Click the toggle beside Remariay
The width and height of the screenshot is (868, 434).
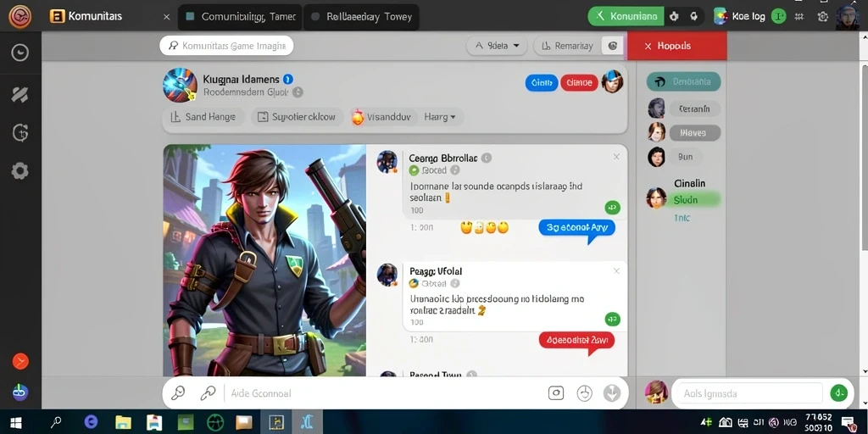(612, 46)
